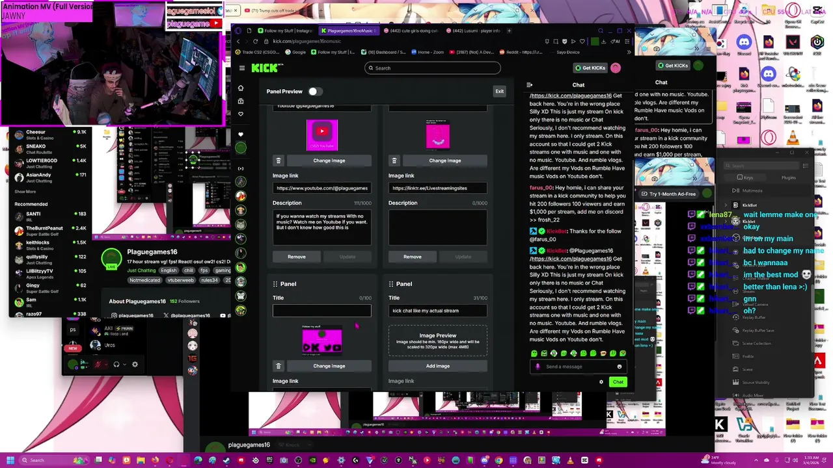Open the Kick hamburger menu
833x468 pixels.
241,68
